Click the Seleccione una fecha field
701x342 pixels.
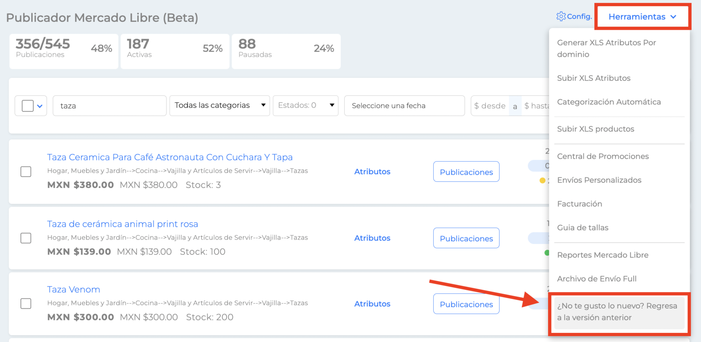[404, 106]
